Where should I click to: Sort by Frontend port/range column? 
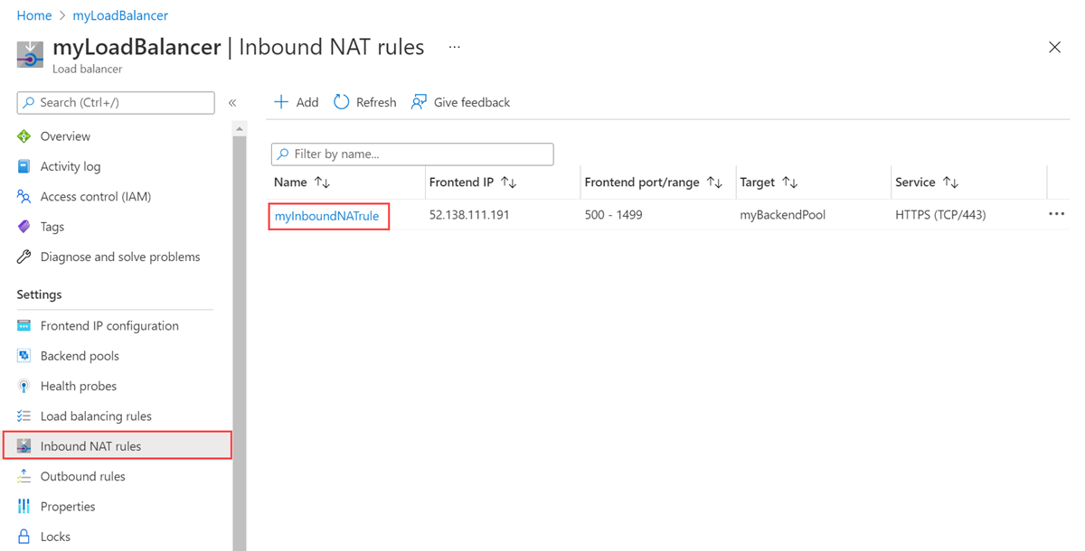point(654,182)
